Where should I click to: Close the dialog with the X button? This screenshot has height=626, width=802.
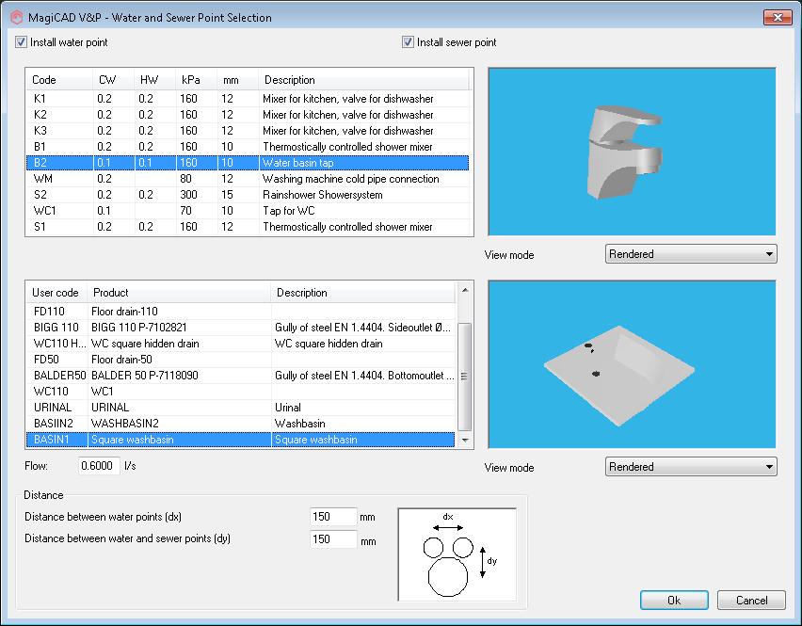pyautogui.click(x=778, y=17)
